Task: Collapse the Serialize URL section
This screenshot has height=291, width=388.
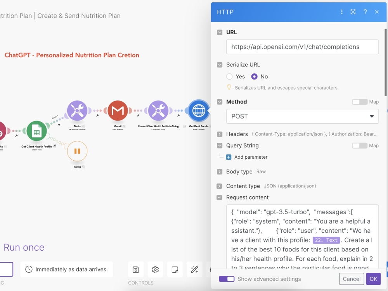Action: point(220,65)
